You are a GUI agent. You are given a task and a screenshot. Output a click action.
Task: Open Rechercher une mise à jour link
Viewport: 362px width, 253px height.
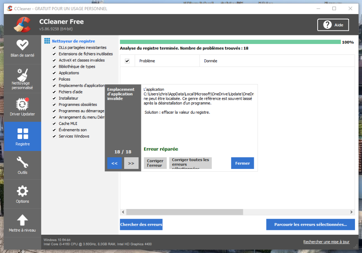pos(326,242)
